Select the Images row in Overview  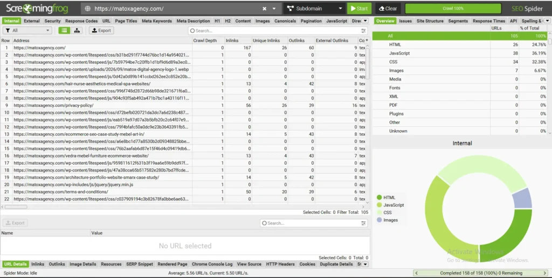[x=459, y=71]
